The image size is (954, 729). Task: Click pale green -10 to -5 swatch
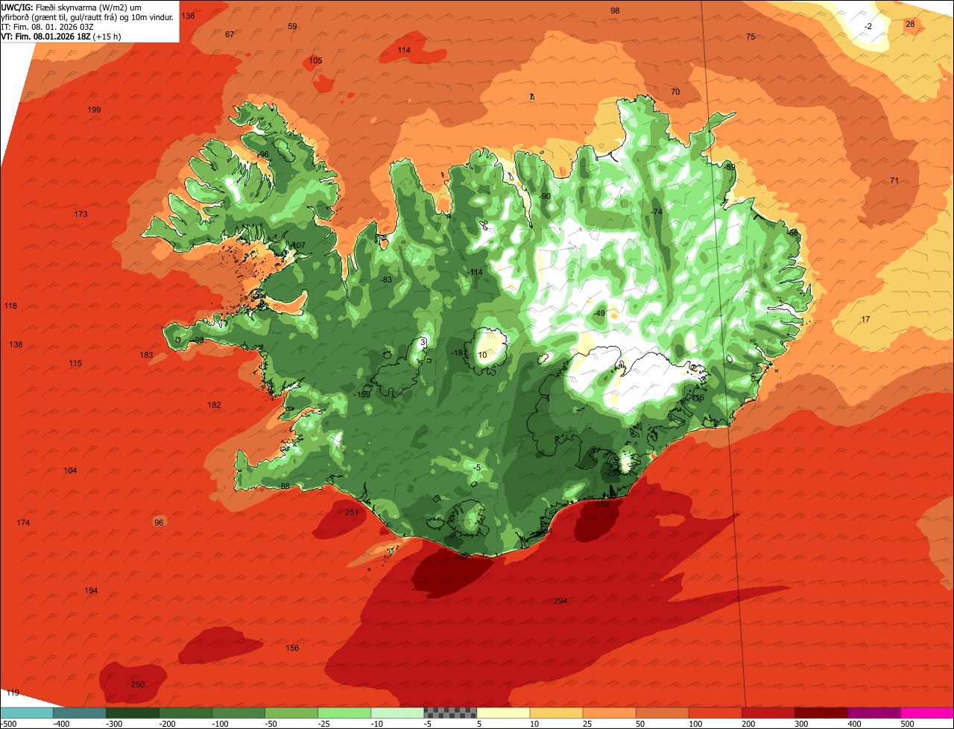[397, 713]
